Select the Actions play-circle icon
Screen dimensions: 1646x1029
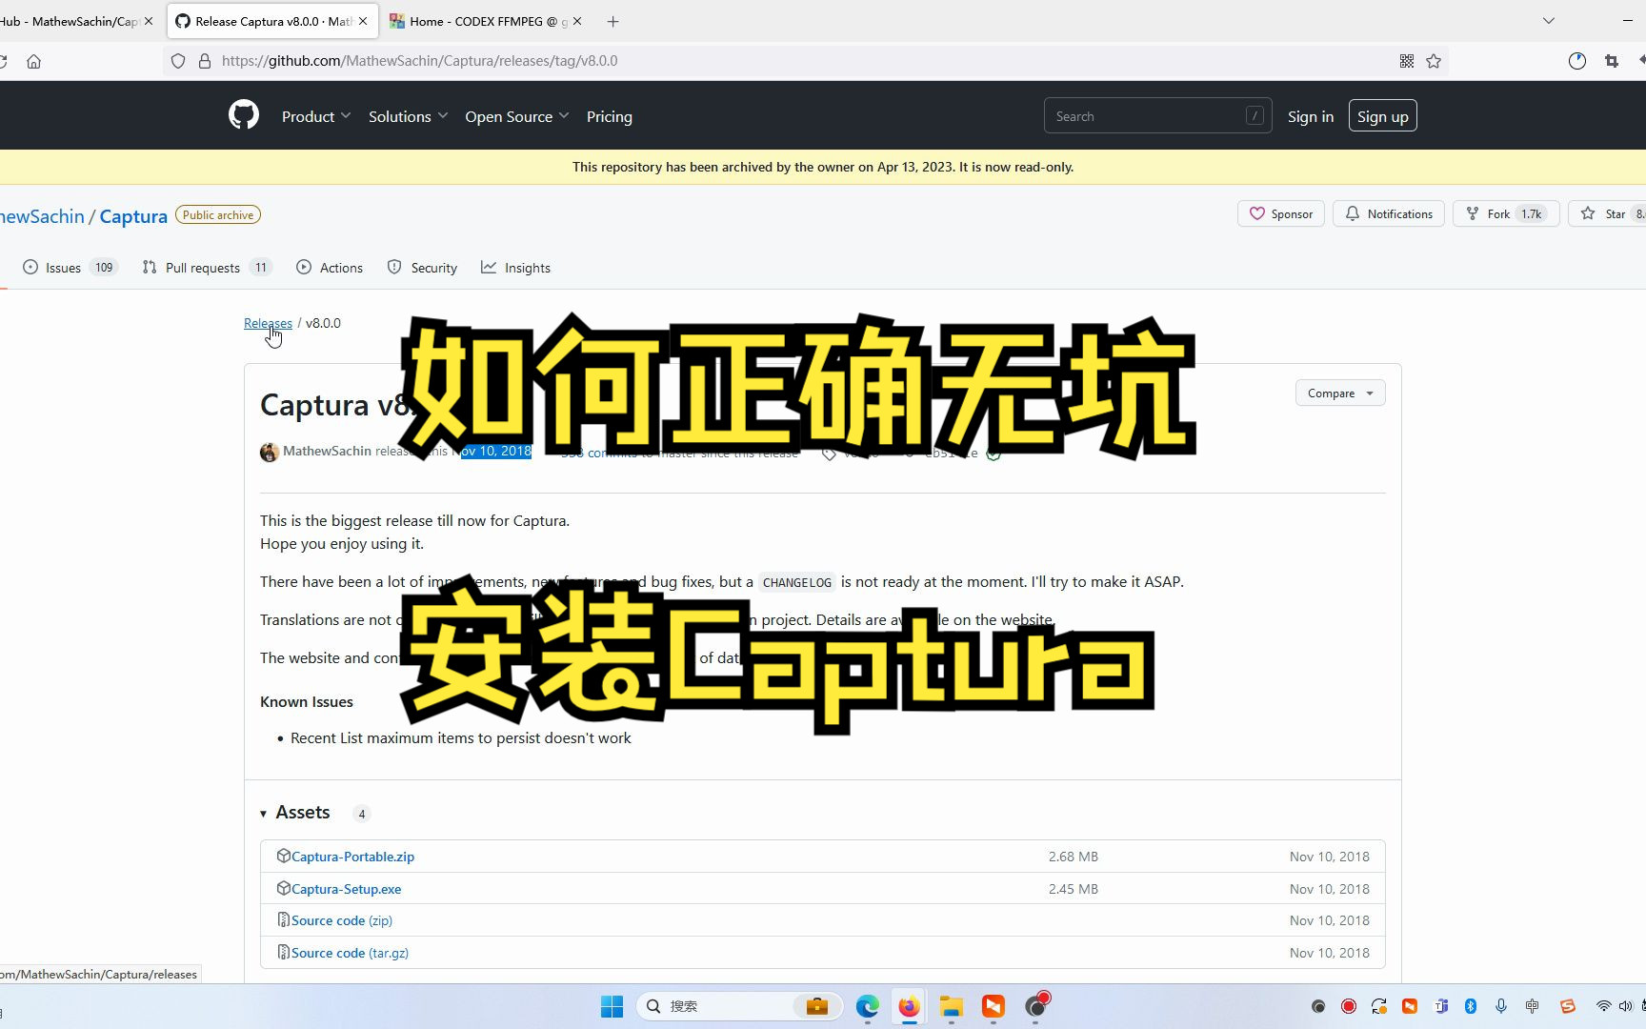point(303,268)
